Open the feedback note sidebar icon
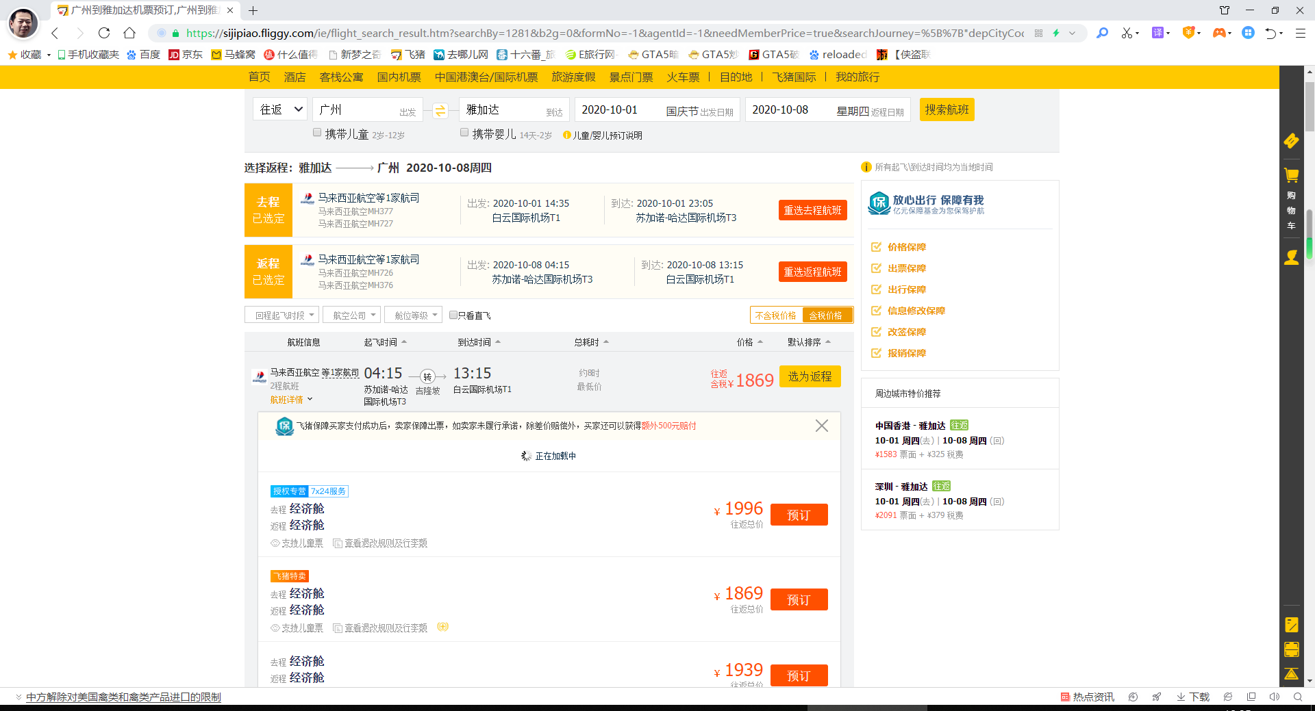 pyautogui.click(x=1291, y=624)
